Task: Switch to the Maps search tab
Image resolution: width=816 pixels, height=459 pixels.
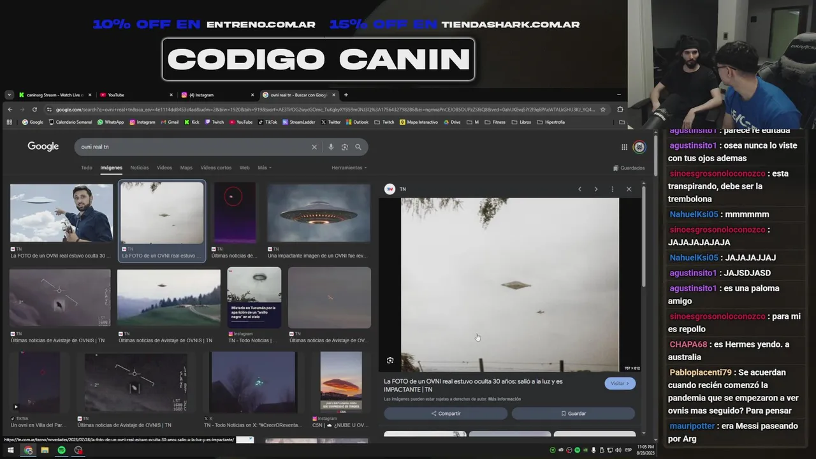Action: pyautogui.click(x=186, y=168)
